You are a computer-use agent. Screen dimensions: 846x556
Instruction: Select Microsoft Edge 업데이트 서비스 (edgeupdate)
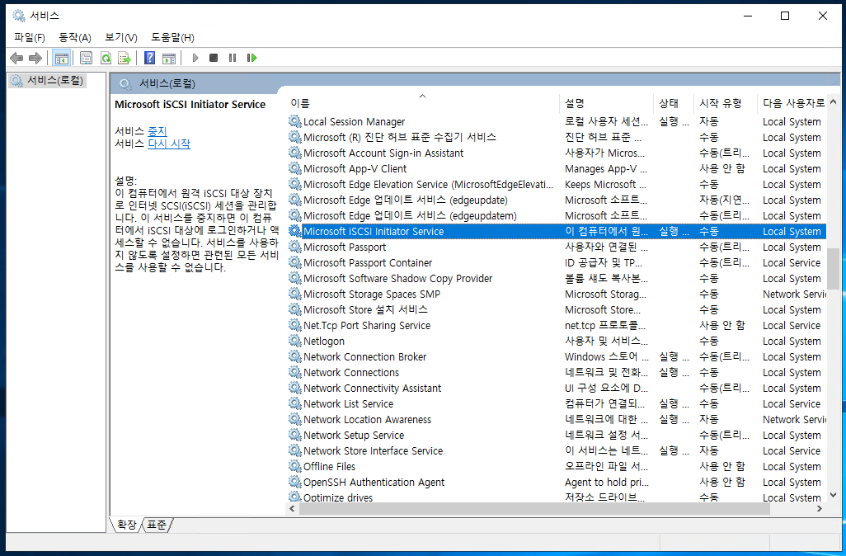[557, 200]
